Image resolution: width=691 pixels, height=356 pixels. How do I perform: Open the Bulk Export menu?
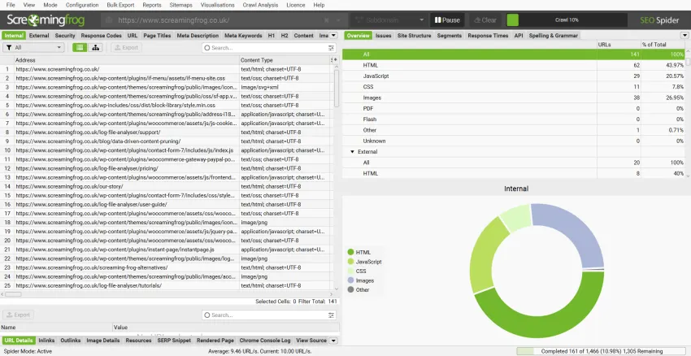click(x=120, y=5)
